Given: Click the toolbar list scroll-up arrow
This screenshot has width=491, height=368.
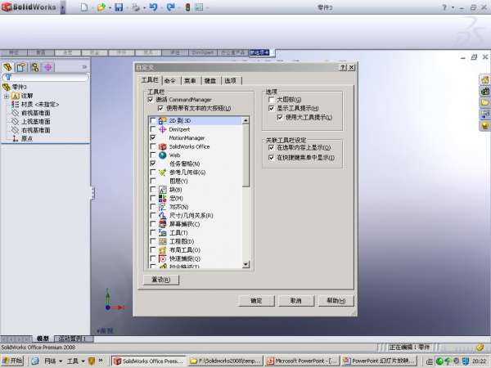Looking at the screenshot, I should coord(245,120).
